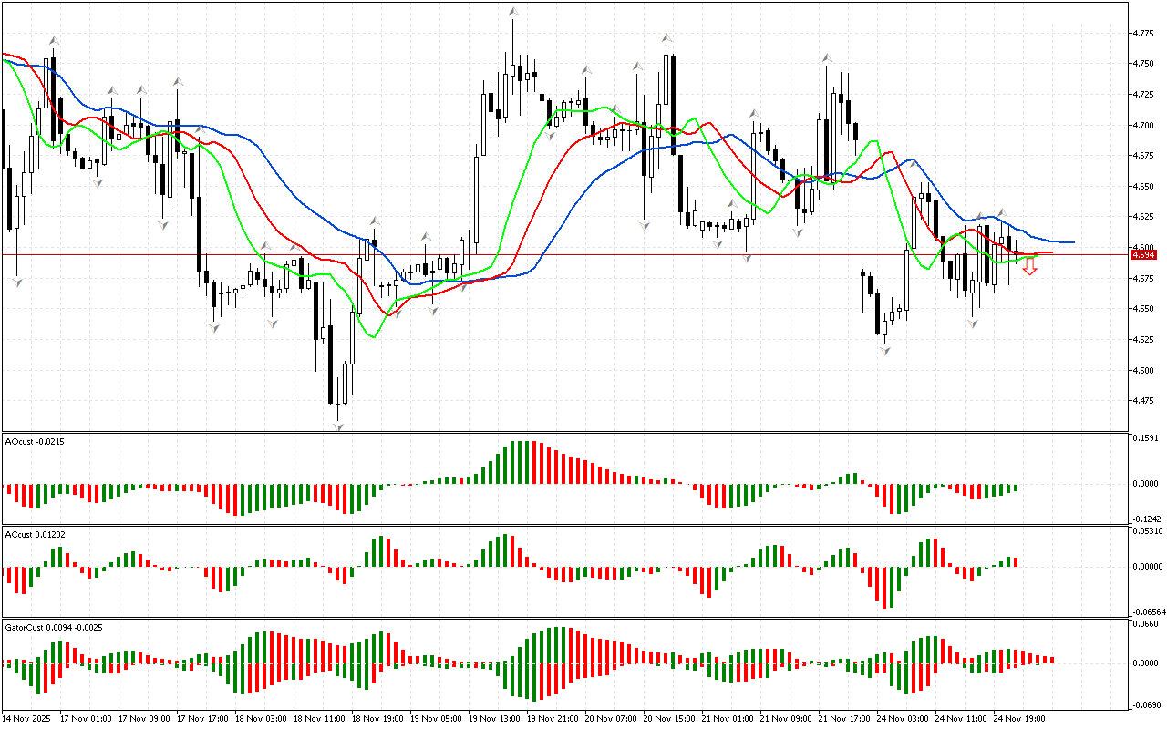The height and width of the screenshot is (729, 1167).
Task: Click the 4.475 level on price scale
Action: (x=1143, y=401)
